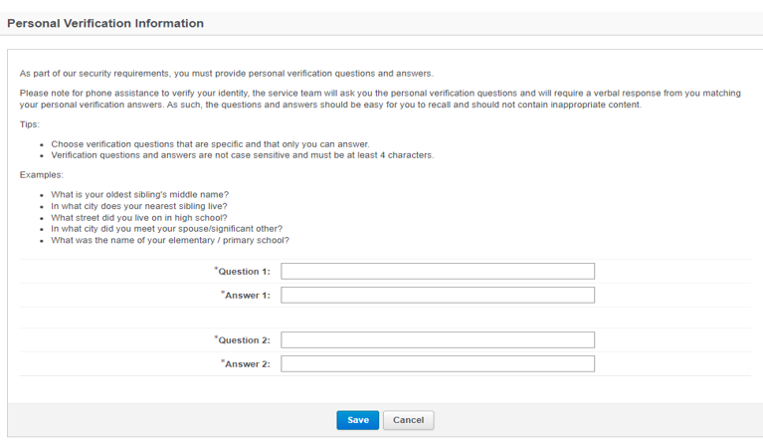763x440 pixels.
Task: Click the "Tips:" section label
Action: click(30, 124)
